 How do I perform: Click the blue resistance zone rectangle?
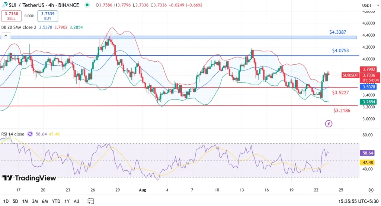179,37
